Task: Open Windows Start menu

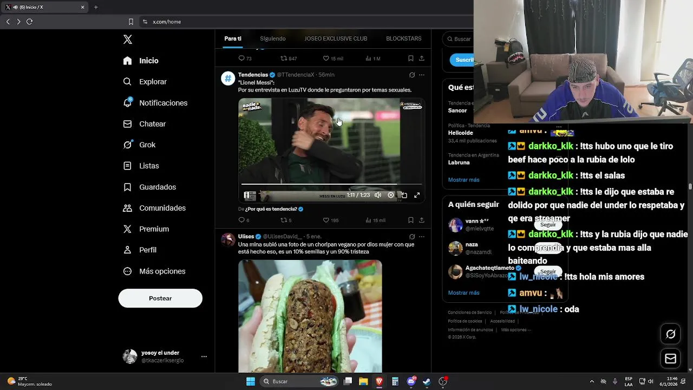Action: (x=251, y=381)
